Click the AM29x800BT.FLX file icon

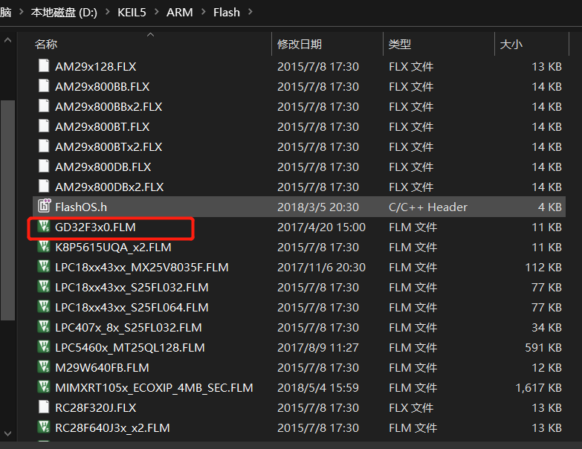point(44,126)
